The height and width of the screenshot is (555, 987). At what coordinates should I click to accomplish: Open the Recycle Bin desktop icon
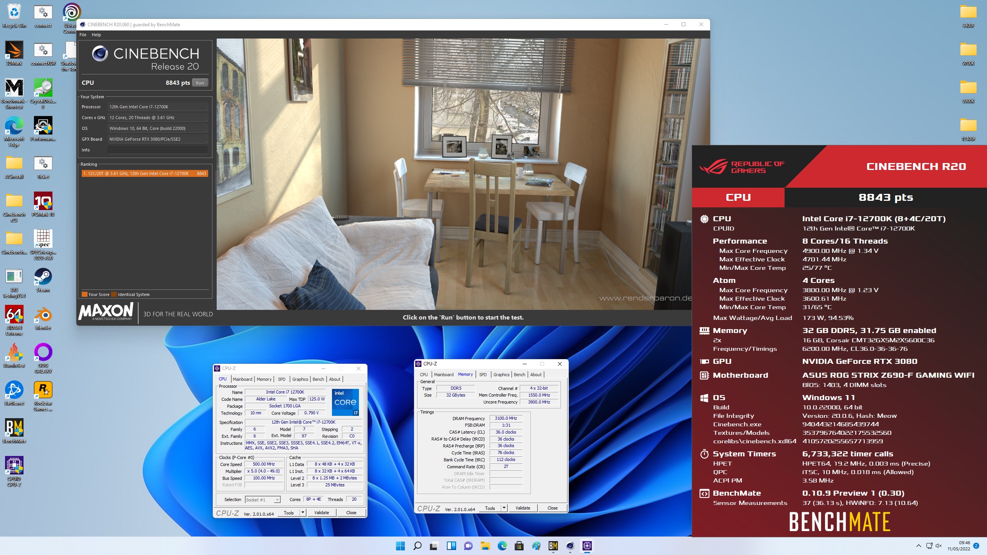(x=14, y=15)
